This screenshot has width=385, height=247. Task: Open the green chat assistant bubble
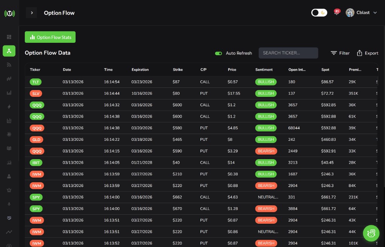[371, 233]
